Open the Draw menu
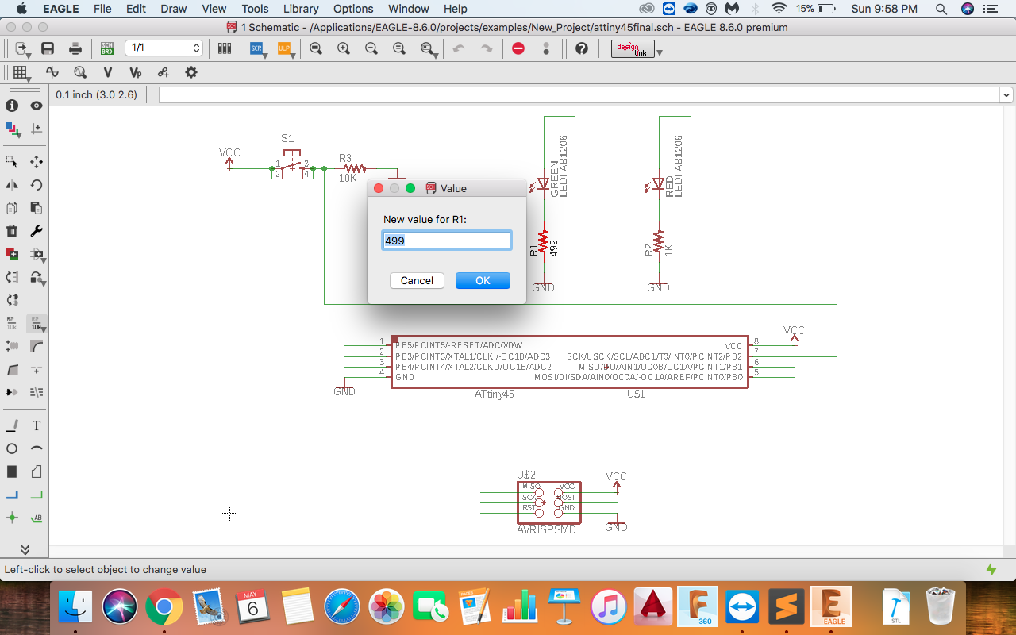 click(173, 9)
